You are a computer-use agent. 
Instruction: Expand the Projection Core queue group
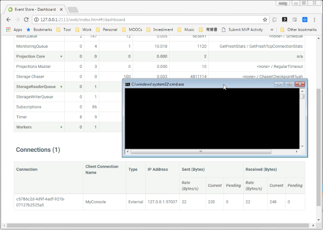[x=61, y=56]
